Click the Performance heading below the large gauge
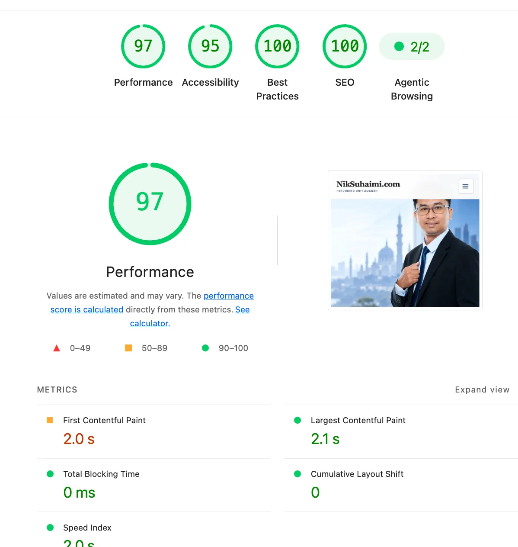This screenshot has height=547, width=518. pyautogui.click(x=150, y=272)
